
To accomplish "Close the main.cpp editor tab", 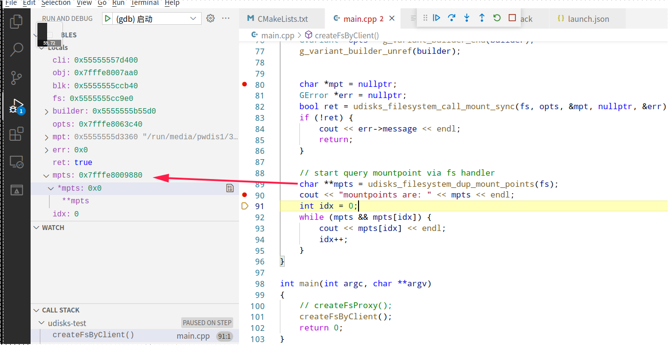I will click(x=392, y=18).
